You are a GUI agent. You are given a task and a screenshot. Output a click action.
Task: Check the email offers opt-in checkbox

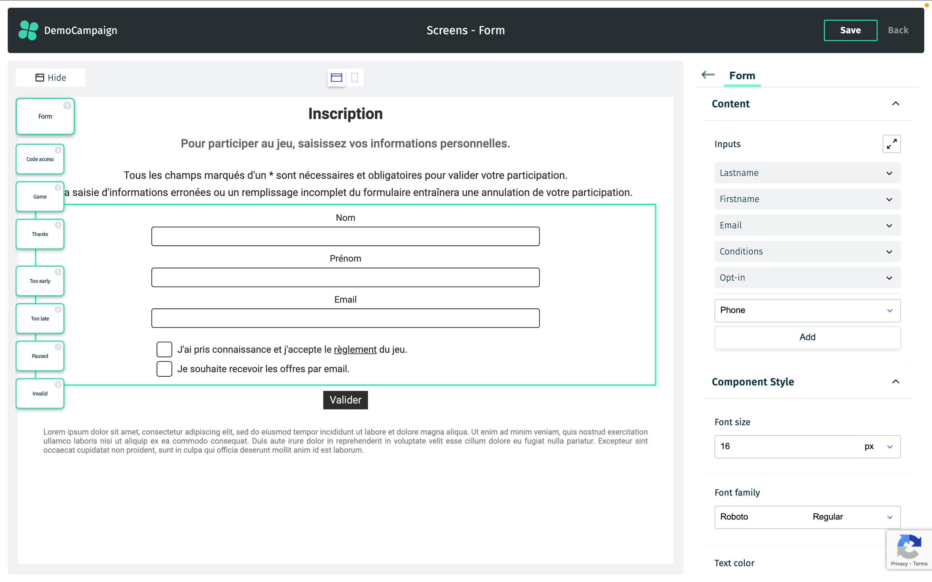pos(164,369)
